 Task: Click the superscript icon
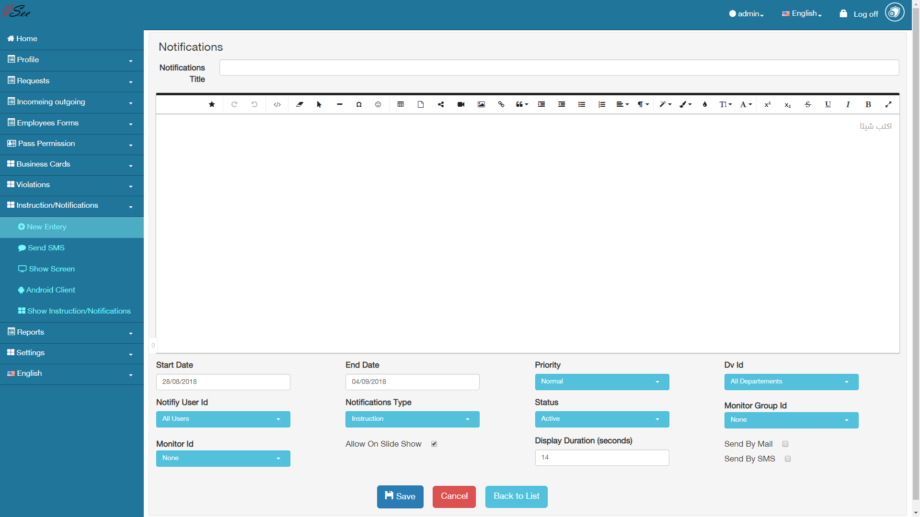tap(768, 104)
